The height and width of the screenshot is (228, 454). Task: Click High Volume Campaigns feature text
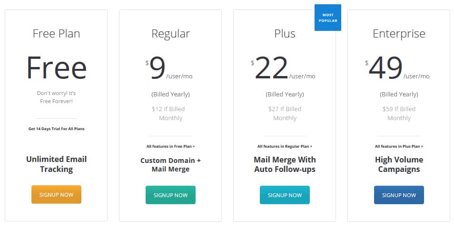(399, 164)
